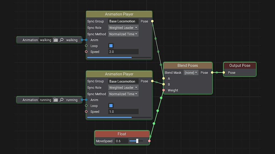
Task: Click the Sync Group field of running player
Action: point(123,81)
